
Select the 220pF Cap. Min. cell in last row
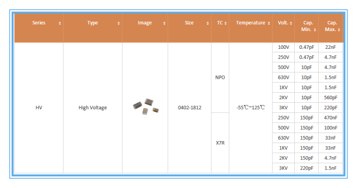[306, 168]
